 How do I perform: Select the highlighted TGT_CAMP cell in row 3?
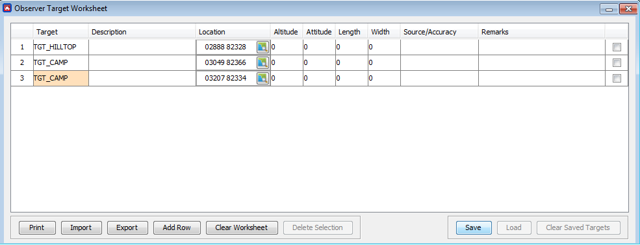[61, 79]
